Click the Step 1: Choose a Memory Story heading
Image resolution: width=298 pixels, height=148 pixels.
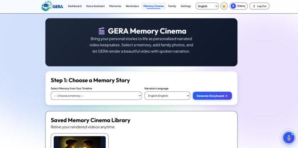(90, 80)
